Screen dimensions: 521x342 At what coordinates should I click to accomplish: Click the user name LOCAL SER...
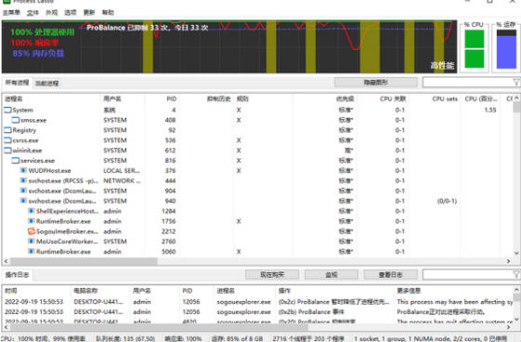point(122,170)
